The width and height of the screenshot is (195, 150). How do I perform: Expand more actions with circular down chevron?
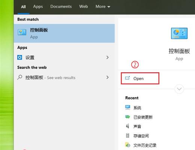[179, 89]
